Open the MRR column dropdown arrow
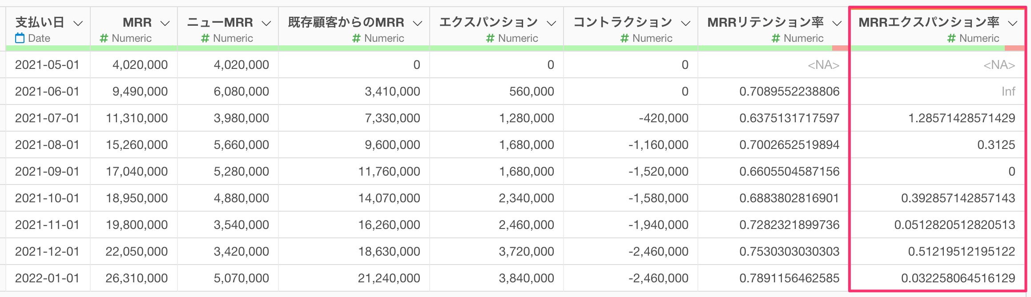The image size is (1031, 297). pos(165,23)
